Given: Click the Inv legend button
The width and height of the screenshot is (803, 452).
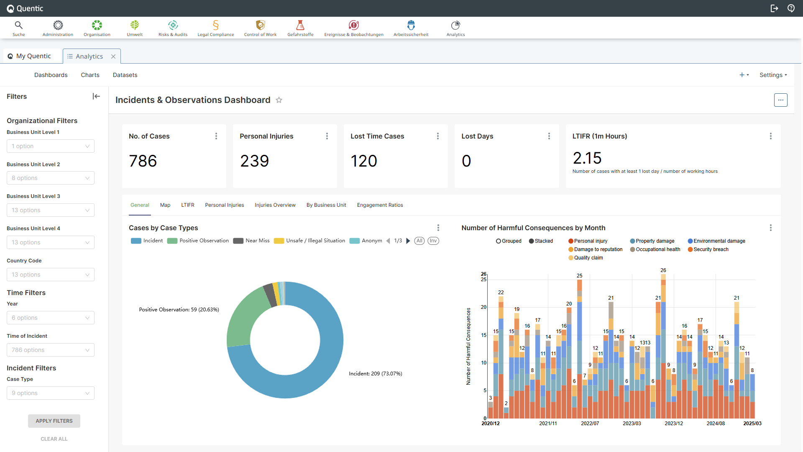Looking at the screenshot, I should 433,241.
